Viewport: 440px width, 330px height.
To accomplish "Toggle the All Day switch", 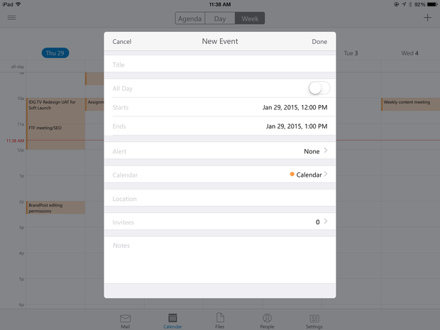I will [319, 88].
